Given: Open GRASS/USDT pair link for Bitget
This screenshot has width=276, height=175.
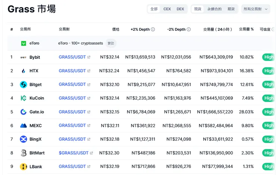Looking at the screenshot, I should coord(72,85).
